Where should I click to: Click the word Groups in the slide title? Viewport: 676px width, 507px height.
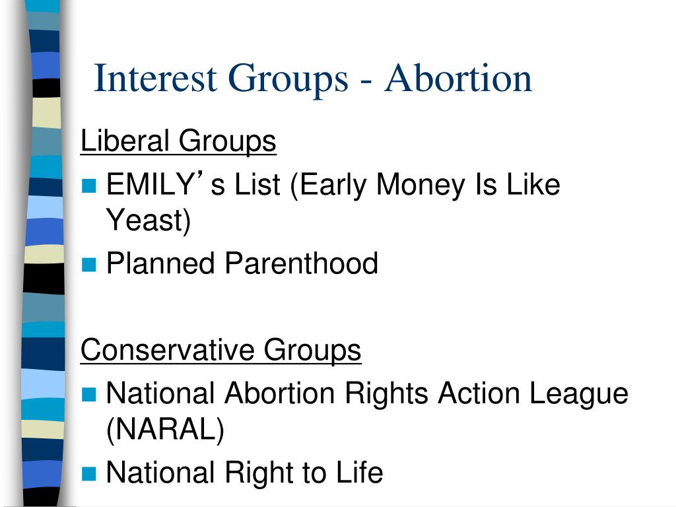coord(288,79)
